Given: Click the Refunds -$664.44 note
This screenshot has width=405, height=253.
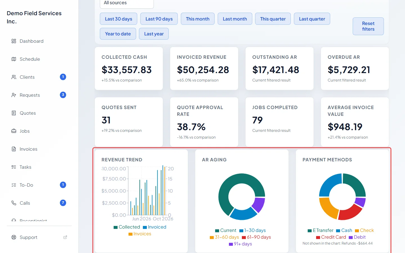Looking at the screenshot, I should pyautogui.click(x=337, y=243).
